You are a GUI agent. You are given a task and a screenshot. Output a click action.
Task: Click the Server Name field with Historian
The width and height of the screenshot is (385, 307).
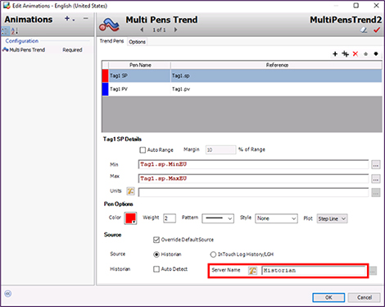(314, 271)
